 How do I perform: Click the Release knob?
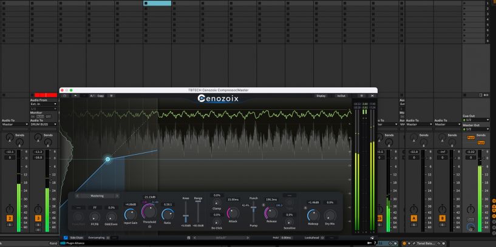[x=271, y=212]
